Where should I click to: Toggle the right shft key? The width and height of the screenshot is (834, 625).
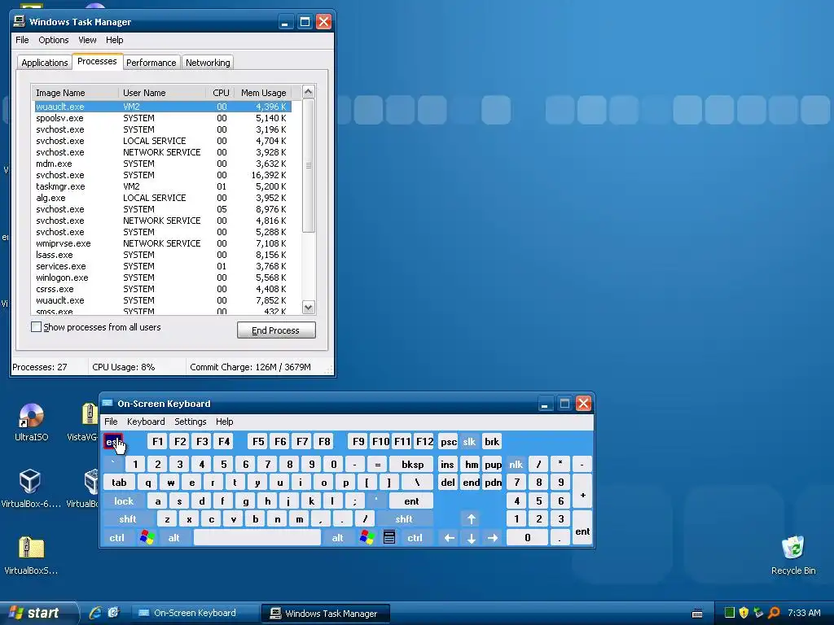[x=404, y=519]
